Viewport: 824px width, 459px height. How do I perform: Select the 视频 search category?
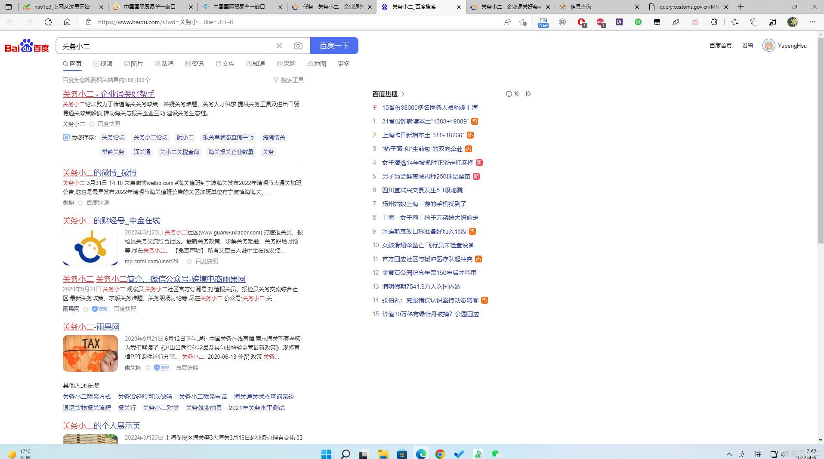tap(103, 64)
